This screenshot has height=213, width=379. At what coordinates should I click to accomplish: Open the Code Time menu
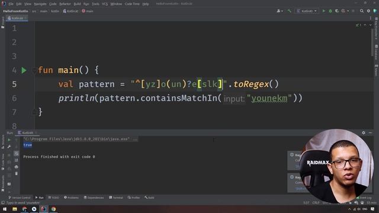132,4
